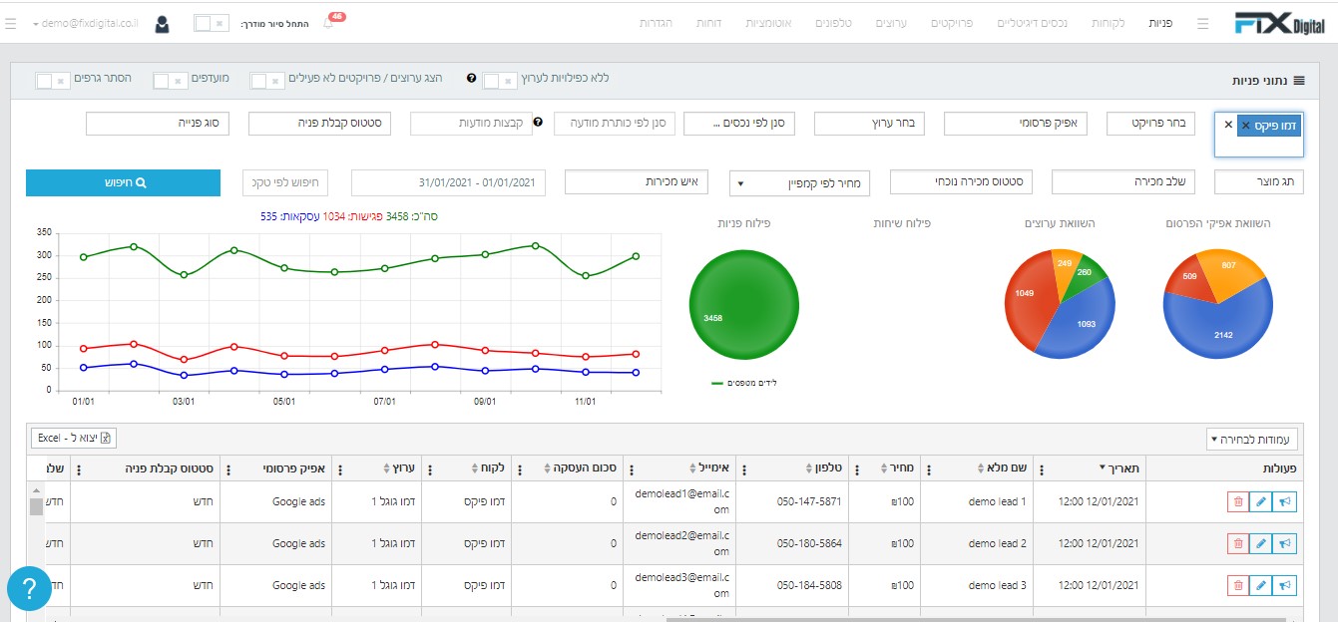Click the table vertical scrollbar thumb
Image resolution: width=1338 pixels, height=622 pixels.
point(36,506)
